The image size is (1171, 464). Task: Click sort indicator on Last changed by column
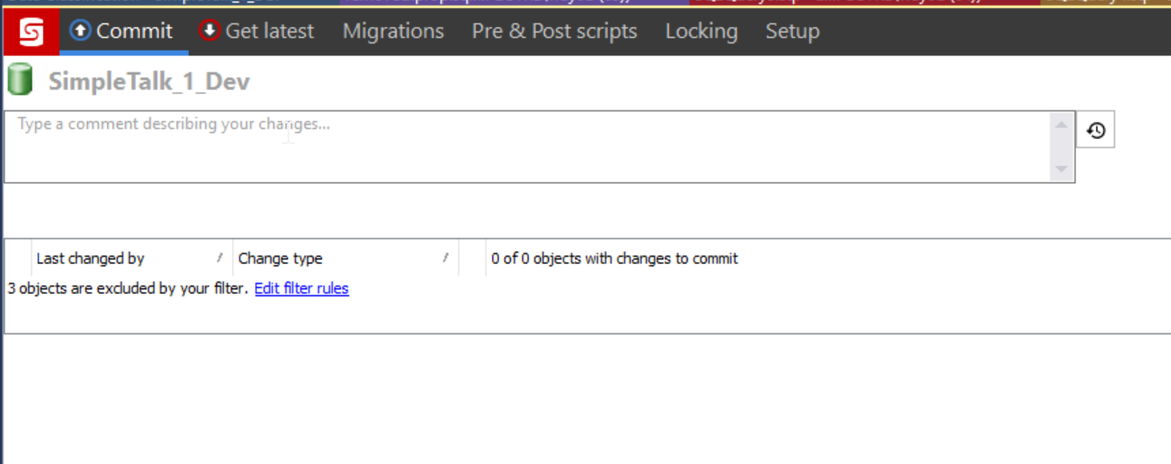point(220,258)
